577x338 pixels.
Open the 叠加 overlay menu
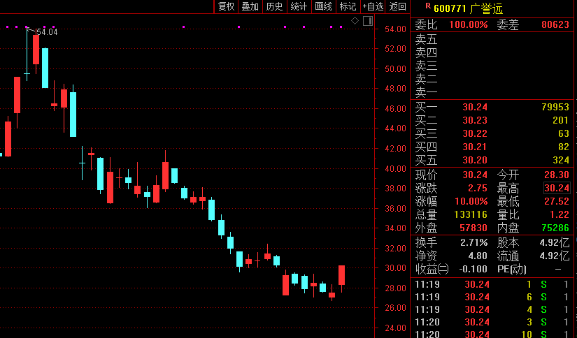point(250,7)
